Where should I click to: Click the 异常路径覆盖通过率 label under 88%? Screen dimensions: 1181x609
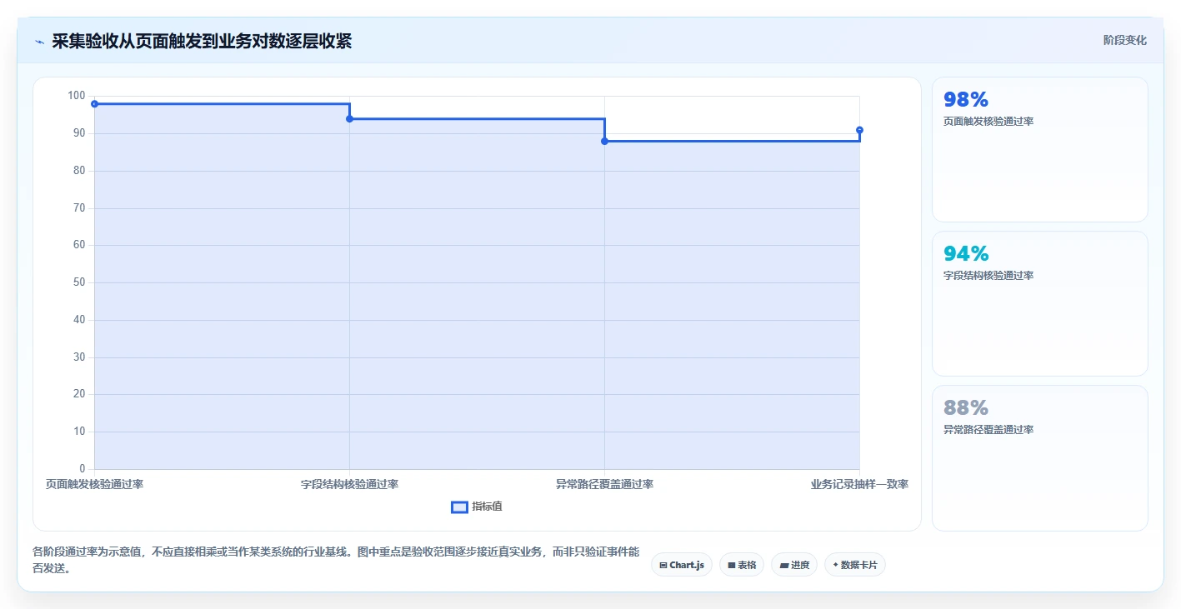click(x=988, y=430)
